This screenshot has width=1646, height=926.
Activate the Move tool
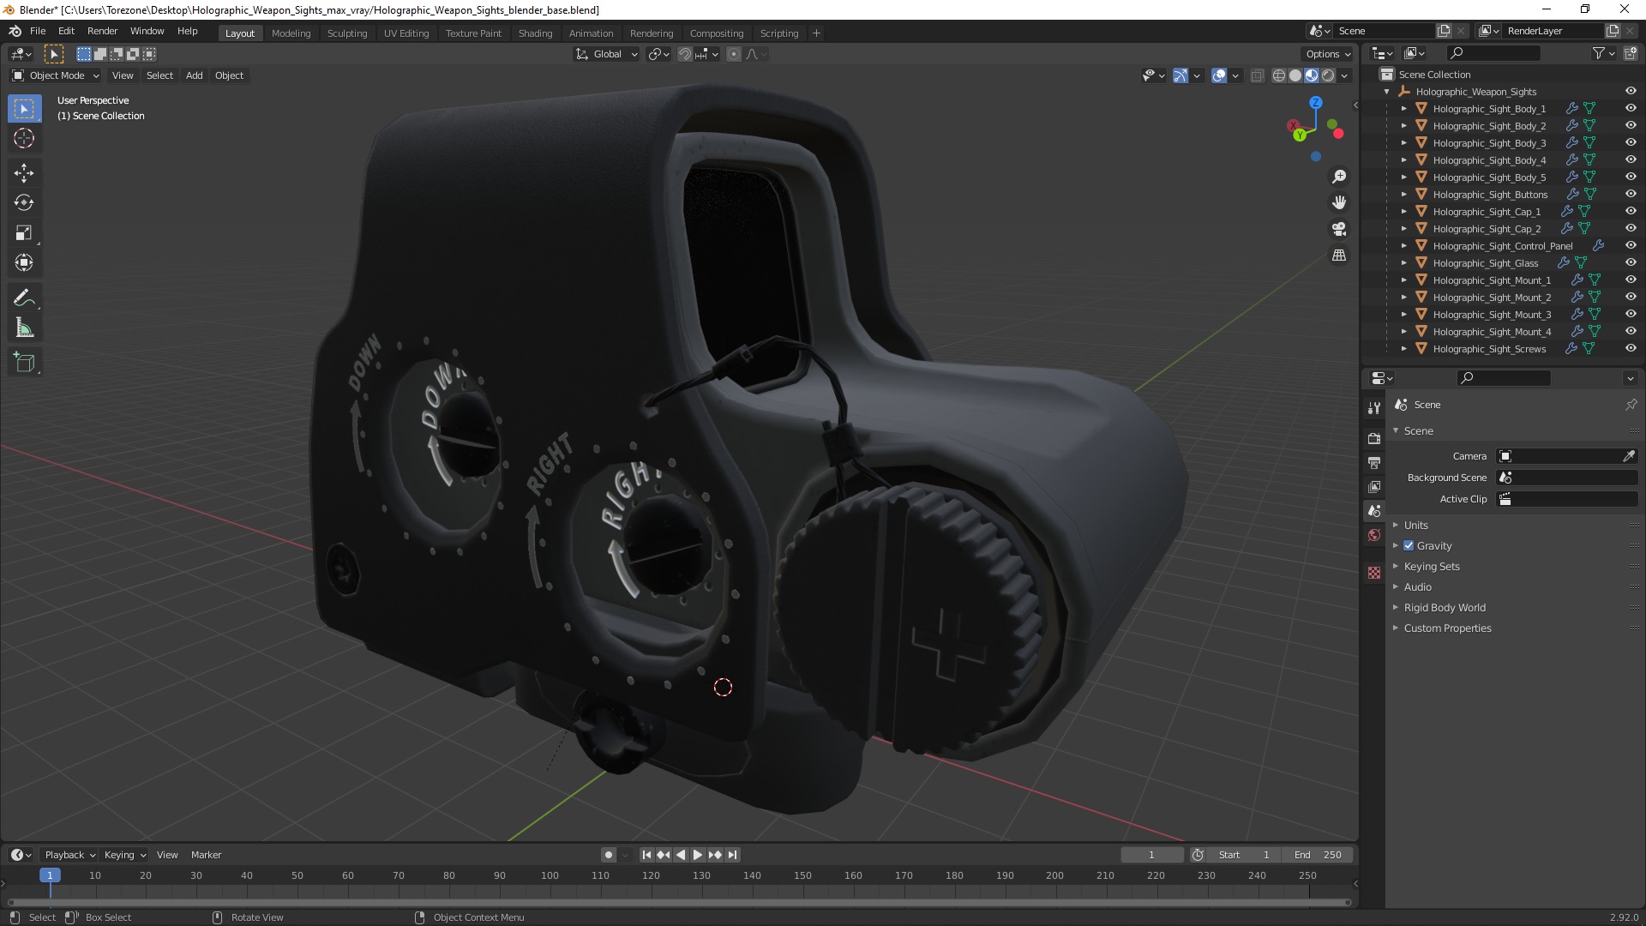(24, 173)
